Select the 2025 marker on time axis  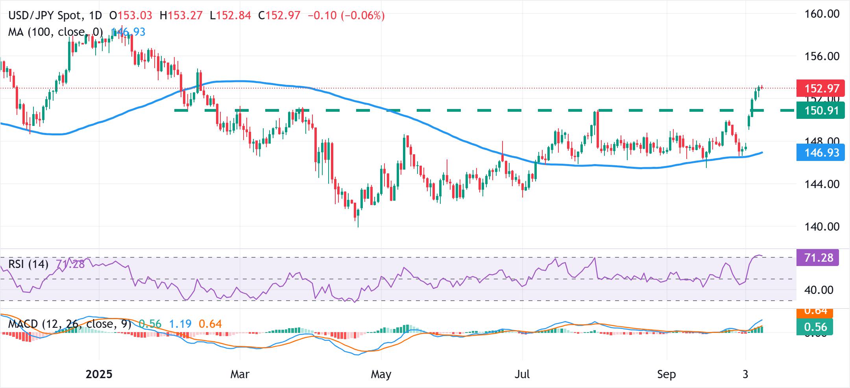tap(99, 374)
